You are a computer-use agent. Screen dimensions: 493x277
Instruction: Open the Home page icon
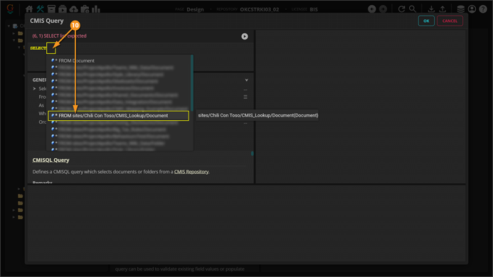pos(29,9)
